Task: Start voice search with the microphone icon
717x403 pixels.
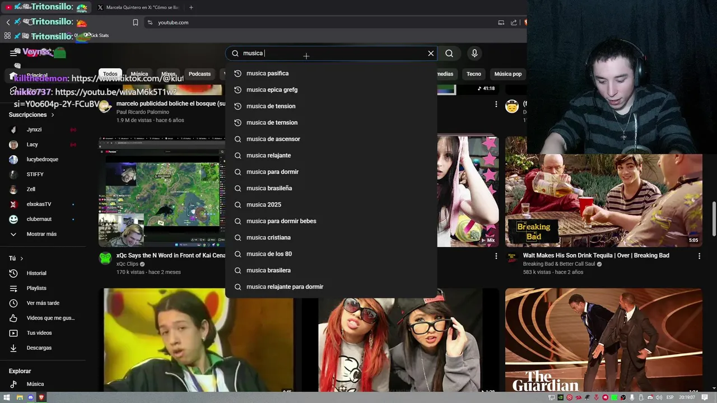Action: (474, 53)
